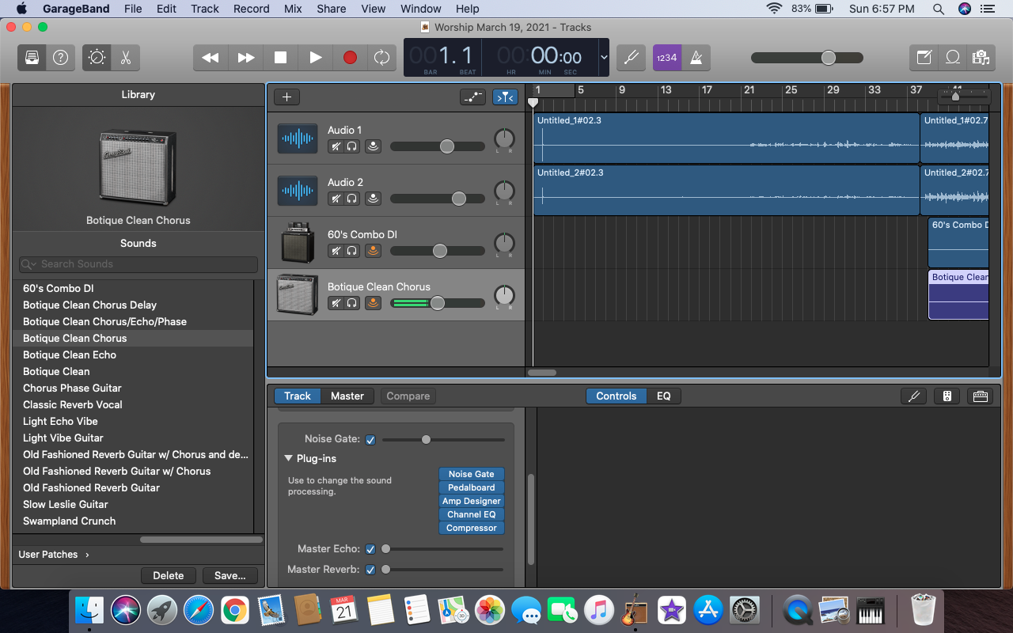1013x633 pixels.
Task: Click the Fast Forward button
Action: pyautogui.click(x=246, y=58)
